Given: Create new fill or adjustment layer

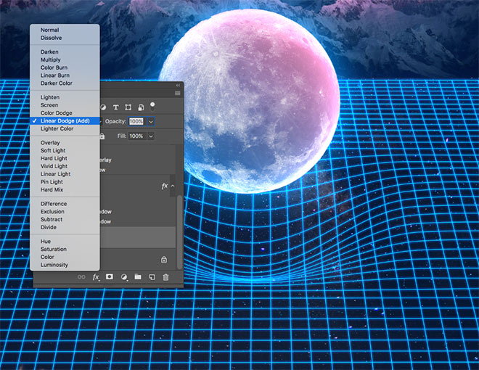Looking at the screenshot, I should coord(123,277).
